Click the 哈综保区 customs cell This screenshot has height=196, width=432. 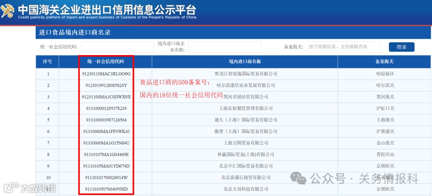pos(385,74)
